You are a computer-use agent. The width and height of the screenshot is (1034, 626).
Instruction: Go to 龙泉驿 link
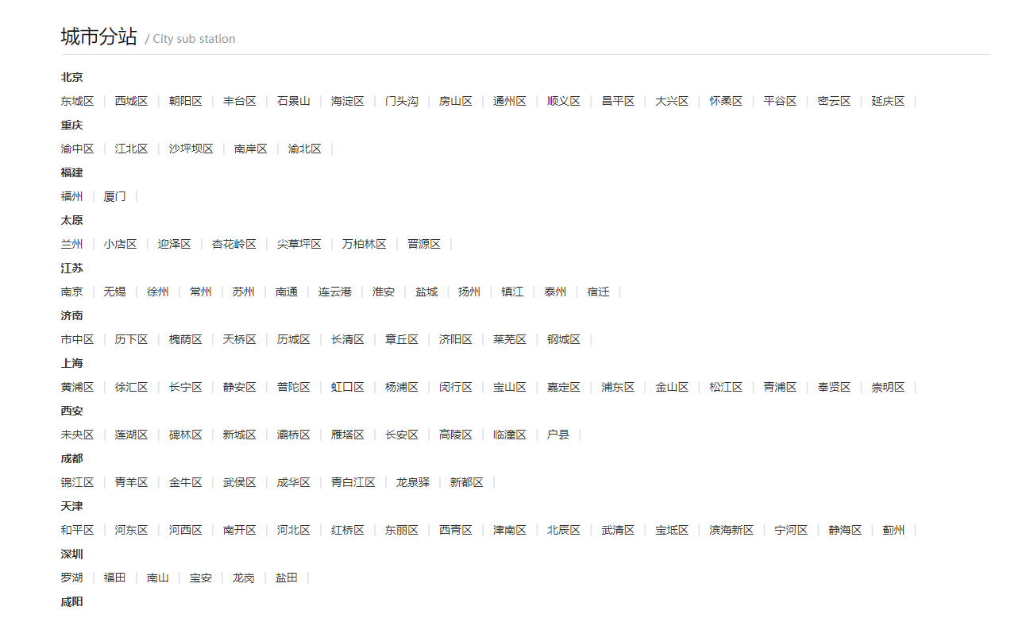point(412,482)
